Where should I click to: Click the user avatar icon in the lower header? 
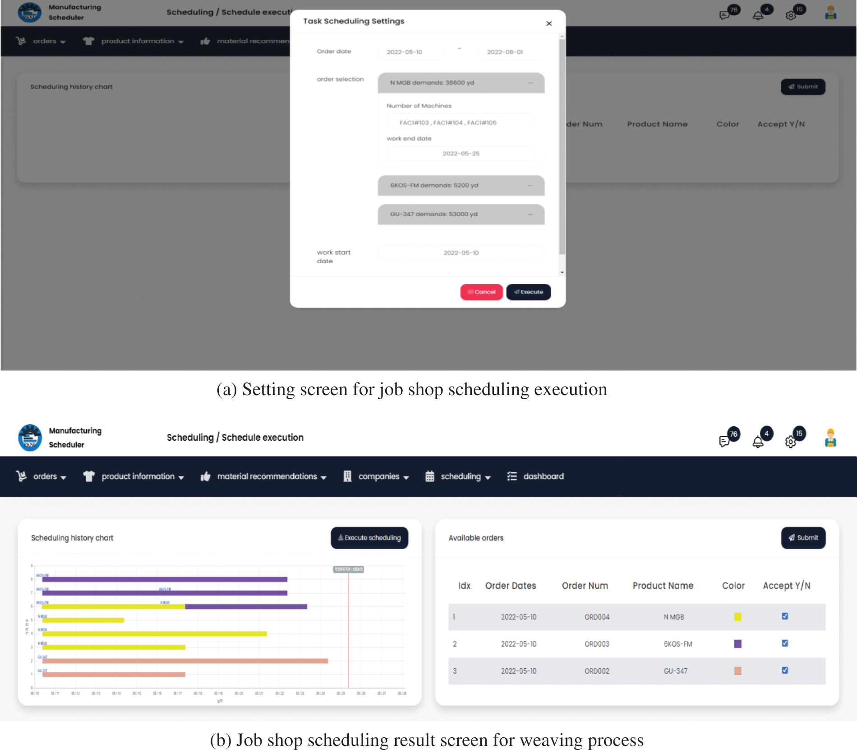coord(830,438)
